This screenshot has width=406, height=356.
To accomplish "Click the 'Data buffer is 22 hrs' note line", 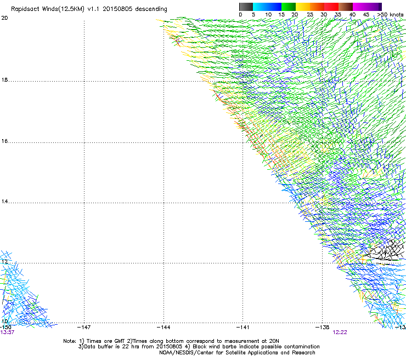I will pos(199,347).
